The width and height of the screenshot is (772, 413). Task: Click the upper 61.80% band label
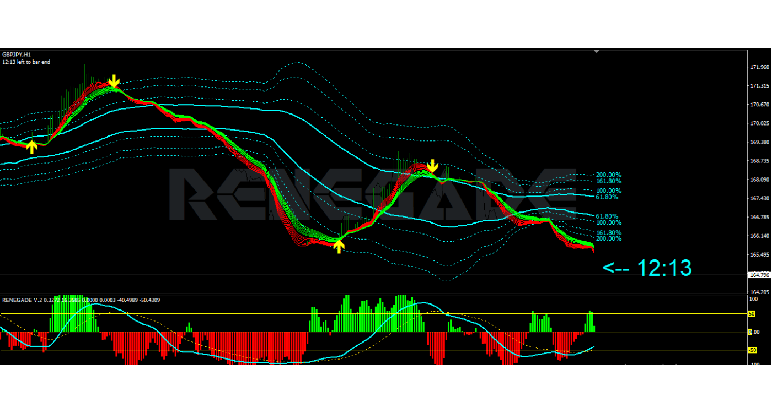click(607, 197)
